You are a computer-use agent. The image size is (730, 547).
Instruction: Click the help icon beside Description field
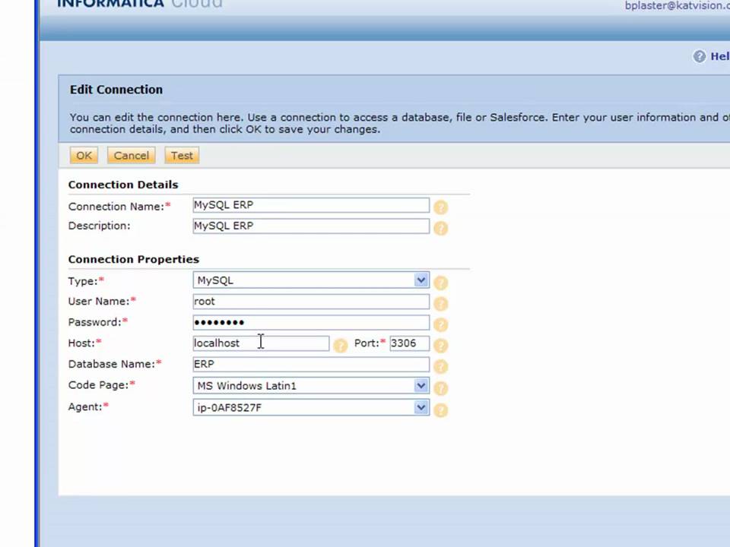(x=440, y=229)
